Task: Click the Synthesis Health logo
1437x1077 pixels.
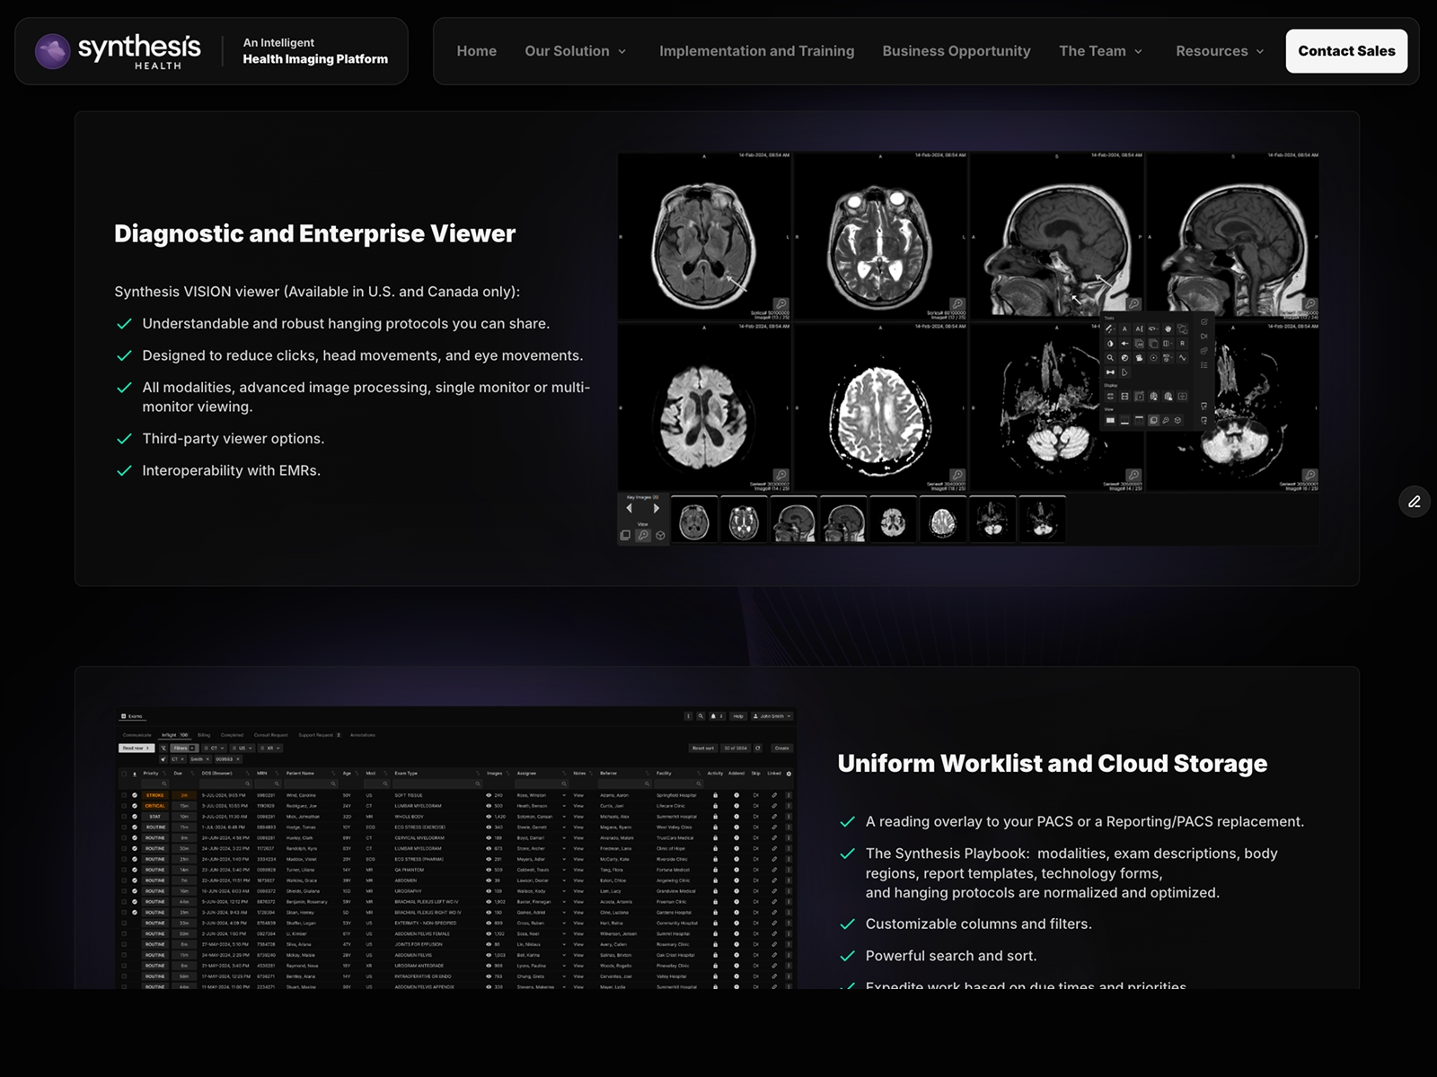Action: click(118, 51)
